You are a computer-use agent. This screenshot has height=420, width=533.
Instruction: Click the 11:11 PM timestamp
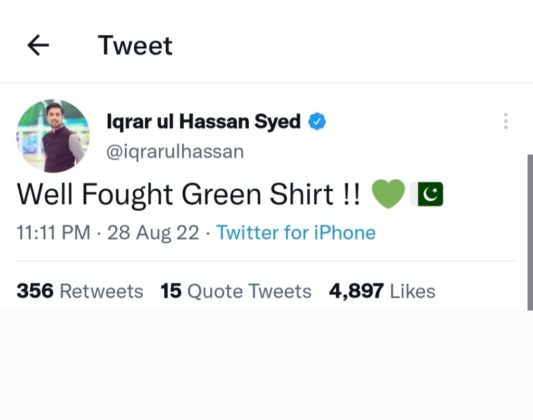54,233
